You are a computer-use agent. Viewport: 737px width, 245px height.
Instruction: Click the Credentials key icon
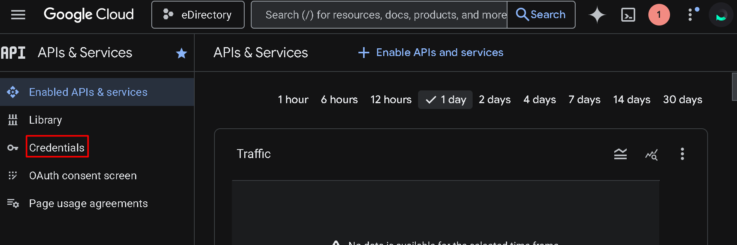13,148
